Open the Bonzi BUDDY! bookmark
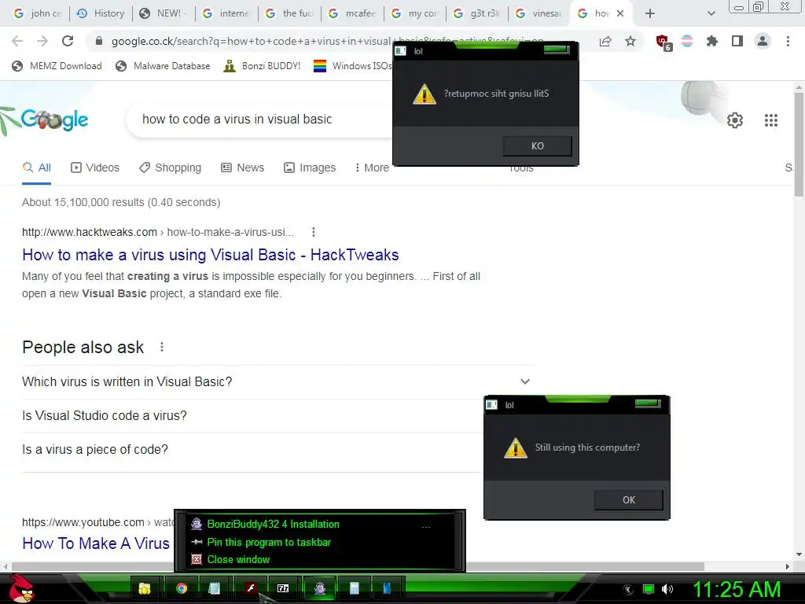Viewport: 805px width, 604px height. (x=262, y=66)
